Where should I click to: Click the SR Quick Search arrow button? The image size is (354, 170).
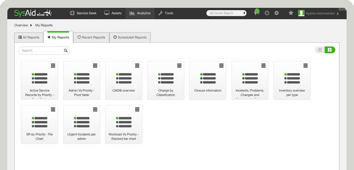pos(244,13)
